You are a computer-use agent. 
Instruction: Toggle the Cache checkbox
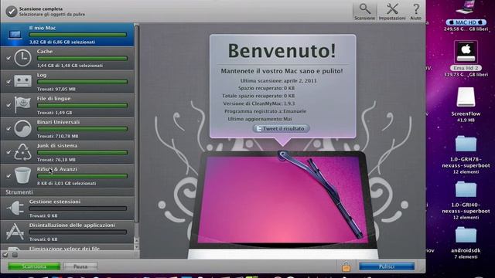(x=9, y=59)
